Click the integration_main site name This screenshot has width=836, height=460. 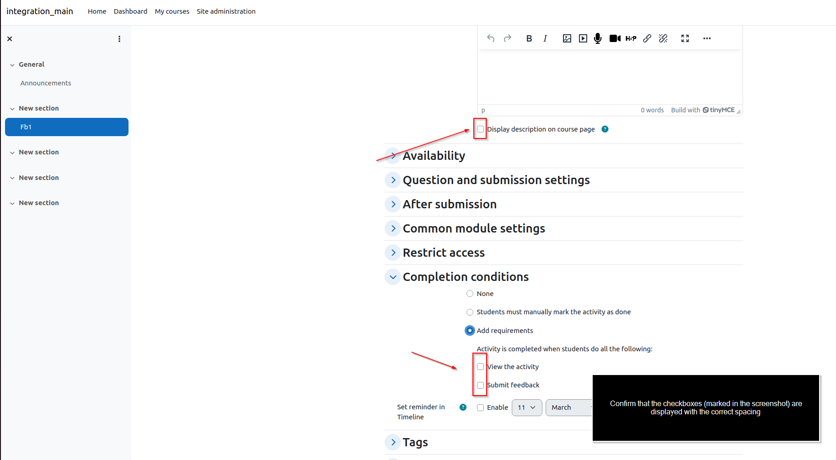40,11
